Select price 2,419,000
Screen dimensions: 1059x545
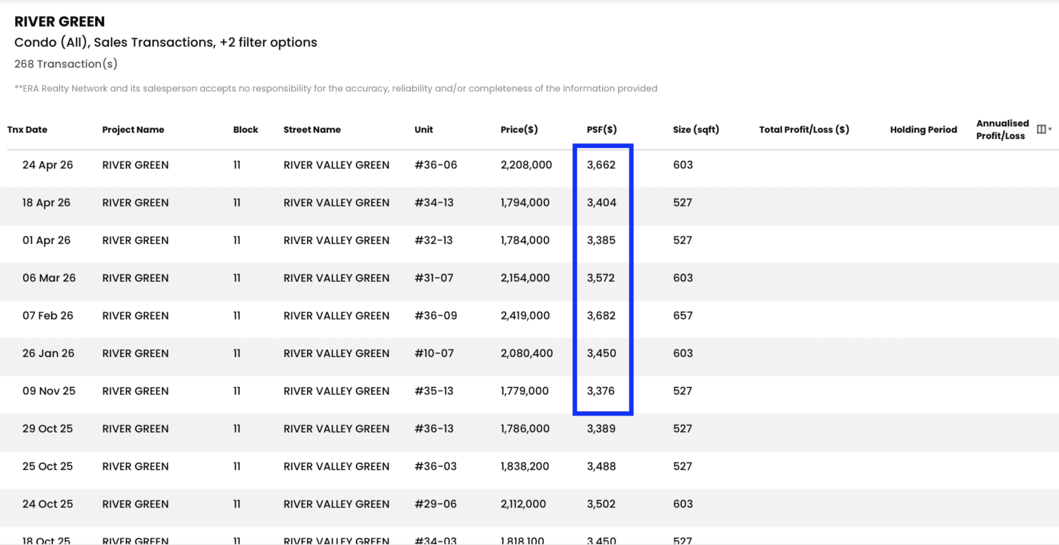(525, 316)
